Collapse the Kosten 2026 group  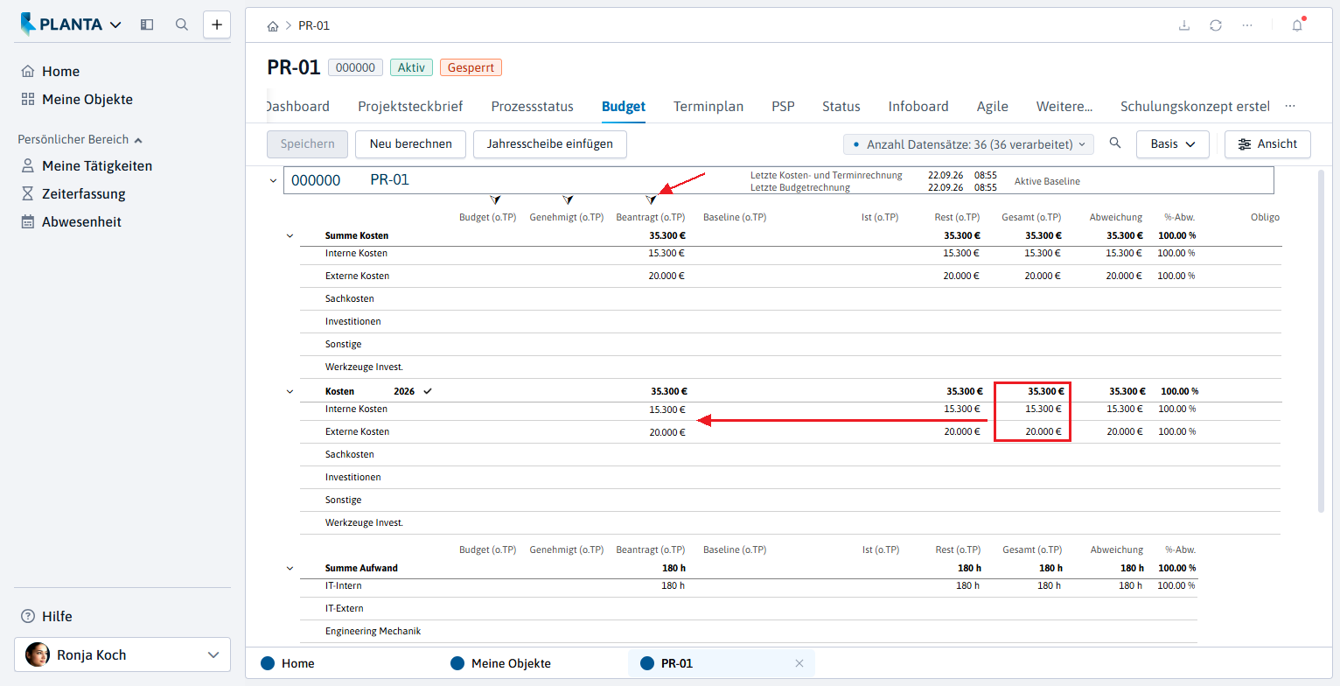pos(290,392)
